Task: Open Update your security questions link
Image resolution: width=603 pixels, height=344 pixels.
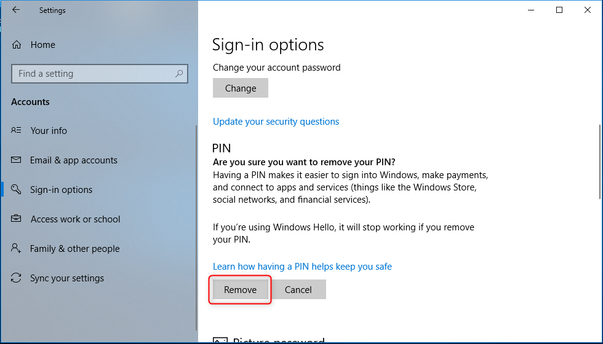Action: coord(276,122)
